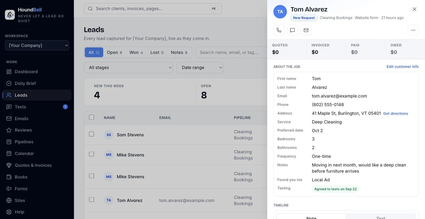This screenshot has height=219, width=425.
Task: Select the Sam Stevens row checkbox
Action: pos(92,134)
